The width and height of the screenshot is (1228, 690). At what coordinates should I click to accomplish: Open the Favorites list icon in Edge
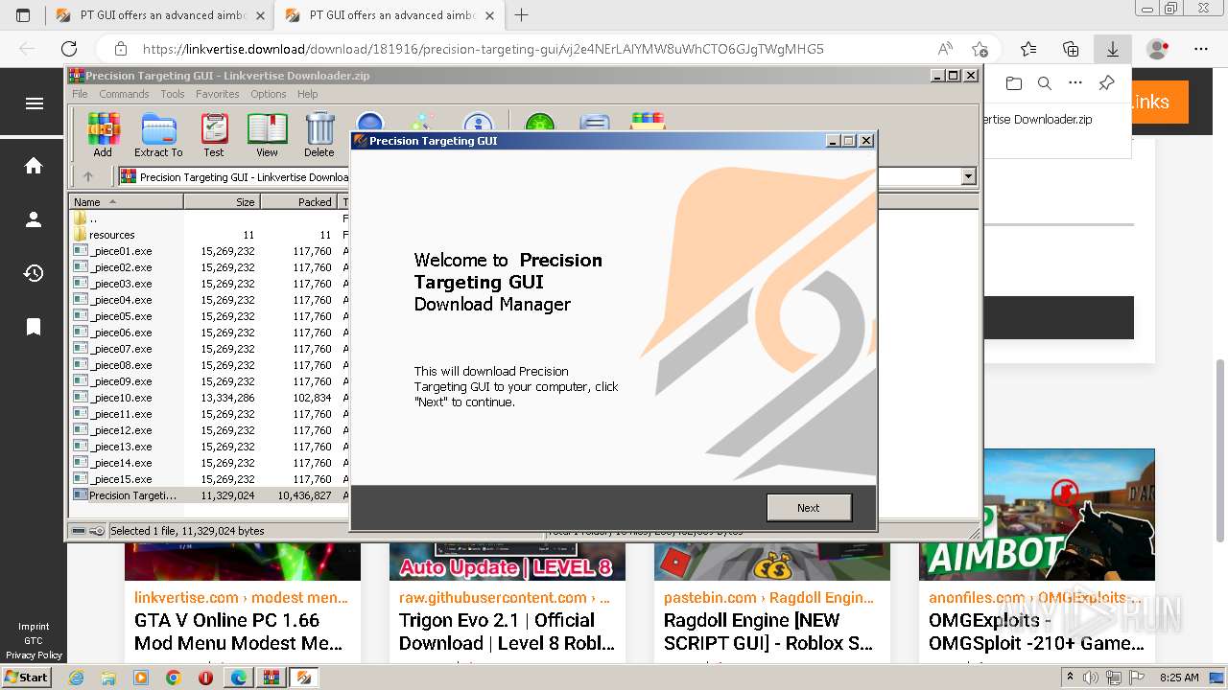click(1028, 49)
